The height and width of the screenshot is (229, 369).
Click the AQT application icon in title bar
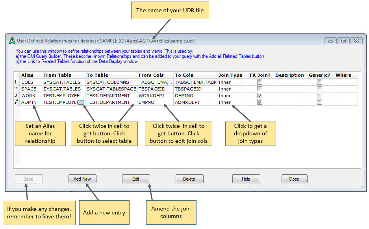(x=12, y=41)
